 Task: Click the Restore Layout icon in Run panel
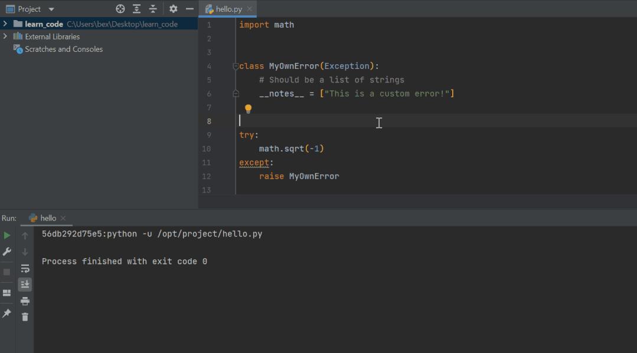(x=6, y=293)
